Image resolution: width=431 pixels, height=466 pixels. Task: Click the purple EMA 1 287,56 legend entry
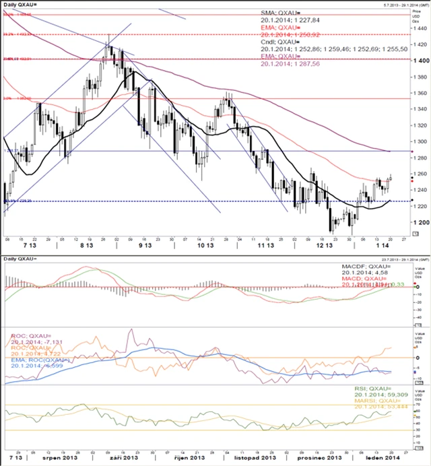click(x=290, y=60)
